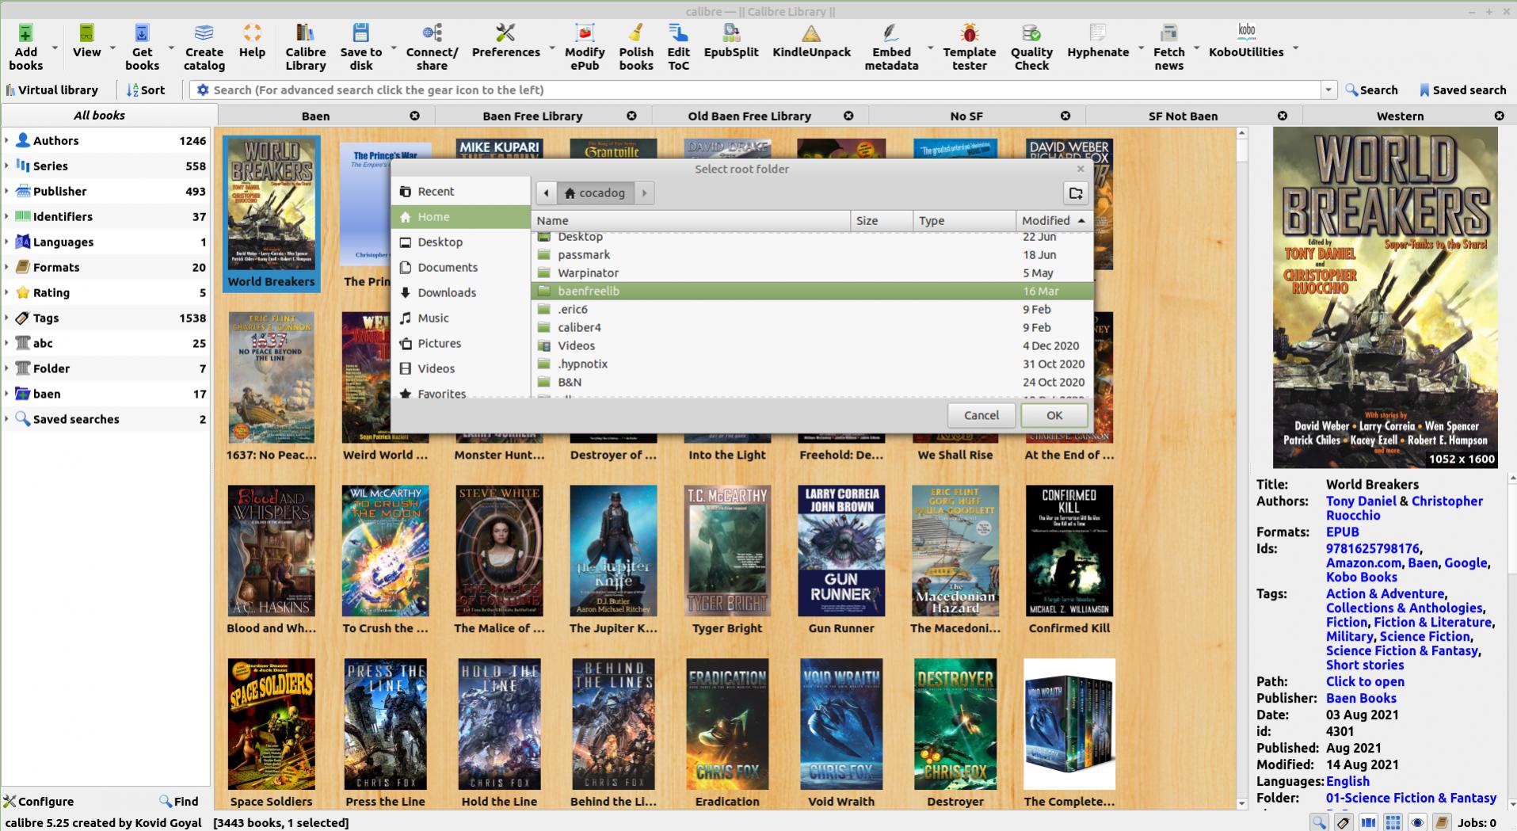1517x831 pixels.
Task: Expand the Tags category
Action: (x=7, y=318)
